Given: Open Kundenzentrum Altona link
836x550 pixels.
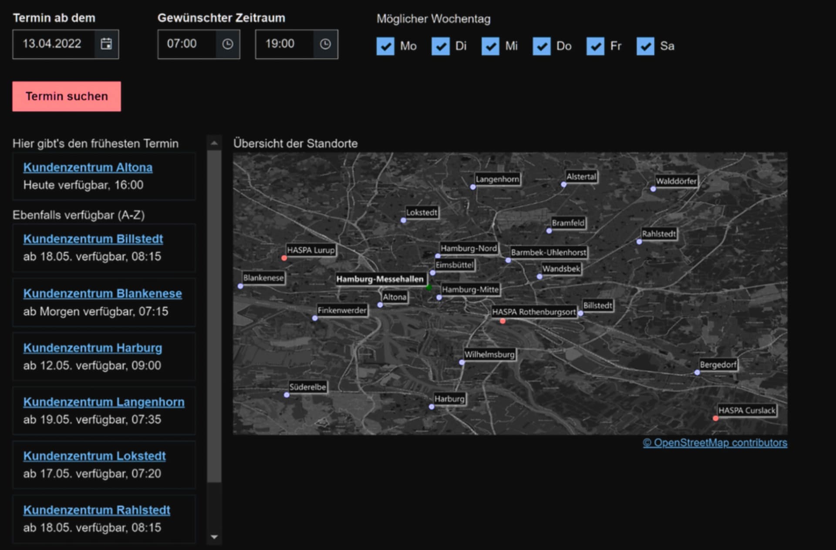Looking at the screenshot, I should click(88, 168).
